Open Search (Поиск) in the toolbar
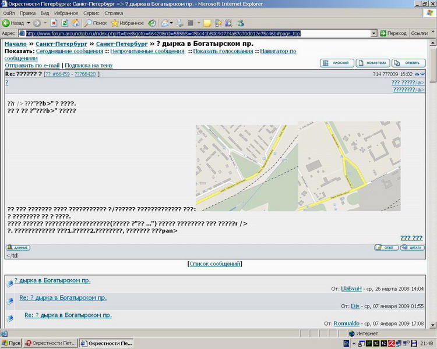The height and width of the screenshot is (349, 437). click(x=96, y=23)
